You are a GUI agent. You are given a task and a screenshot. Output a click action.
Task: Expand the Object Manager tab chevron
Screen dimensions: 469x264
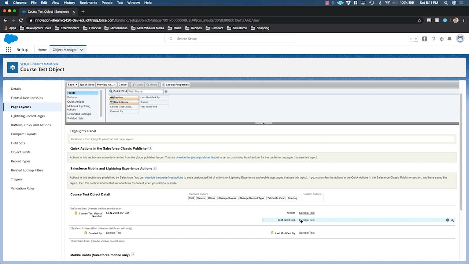click(x=81, y=50)
